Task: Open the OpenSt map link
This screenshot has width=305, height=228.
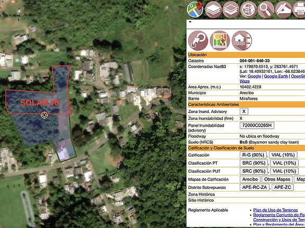Action: pos(298,77)
